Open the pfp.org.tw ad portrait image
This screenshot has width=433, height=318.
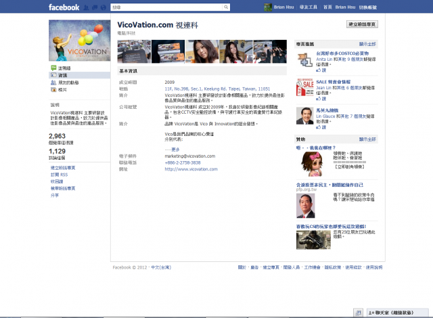[305, 206]
